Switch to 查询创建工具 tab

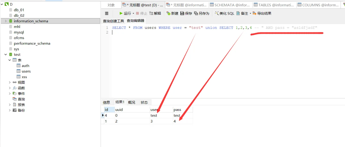(113, 21)
